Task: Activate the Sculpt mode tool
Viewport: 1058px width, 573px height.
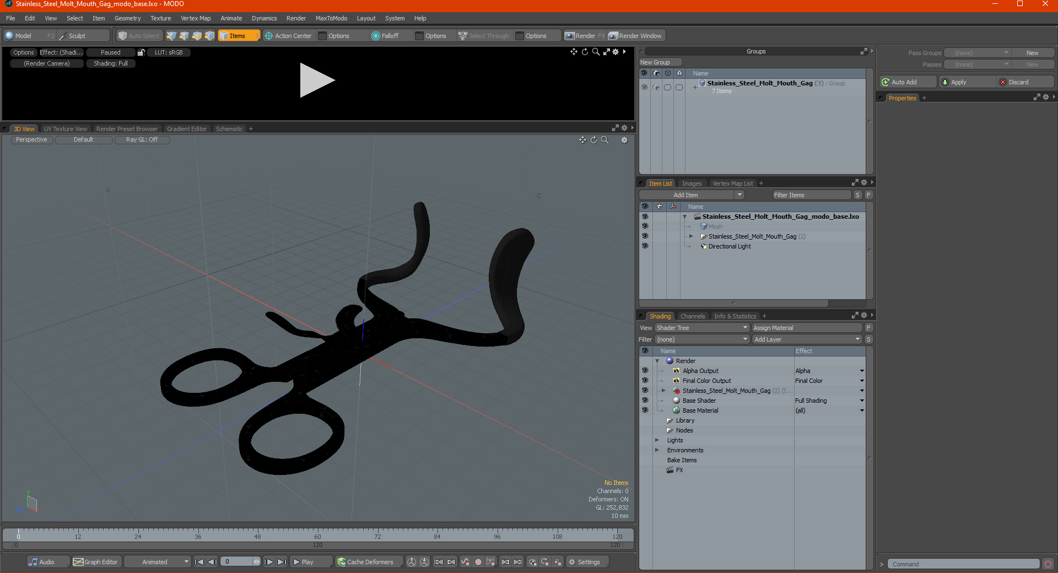Action: (83, 36)
